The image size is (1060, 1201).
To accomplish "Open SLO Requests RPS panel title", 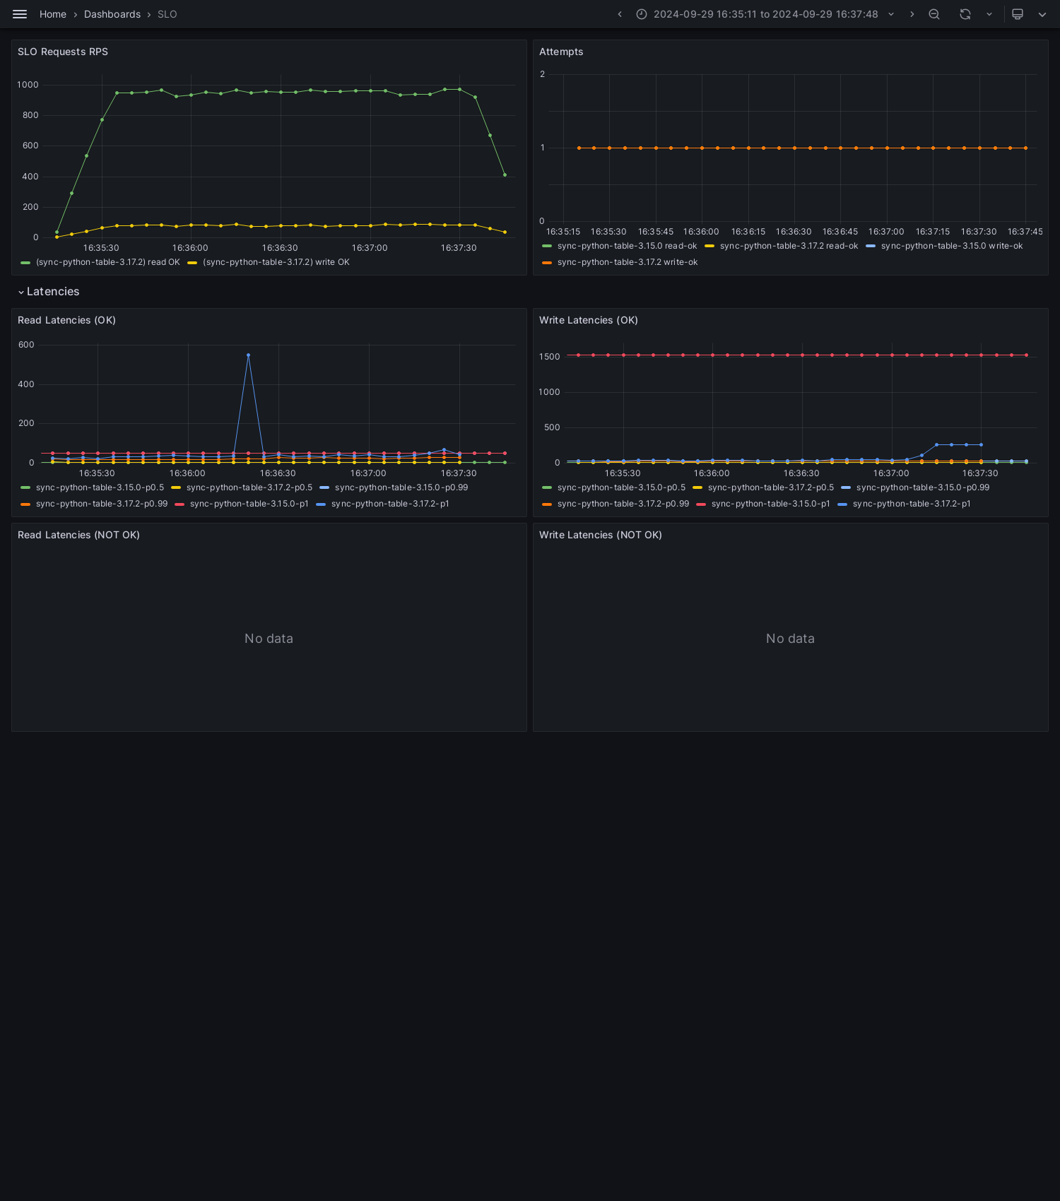I will click(63, 52).
